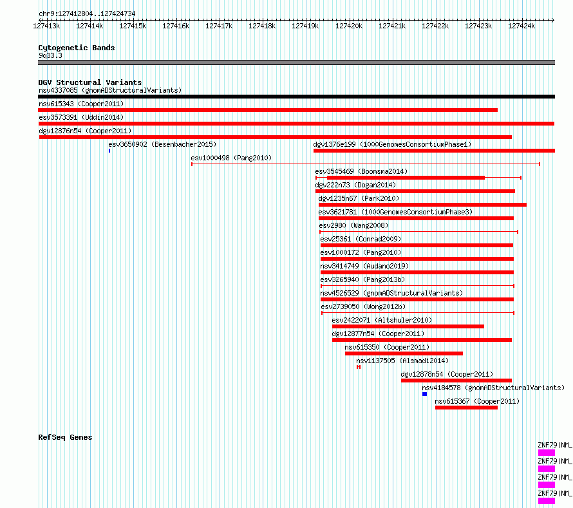
Task: Select the nsv615367 (Cooper2011) label
Action: pos(477,401)
